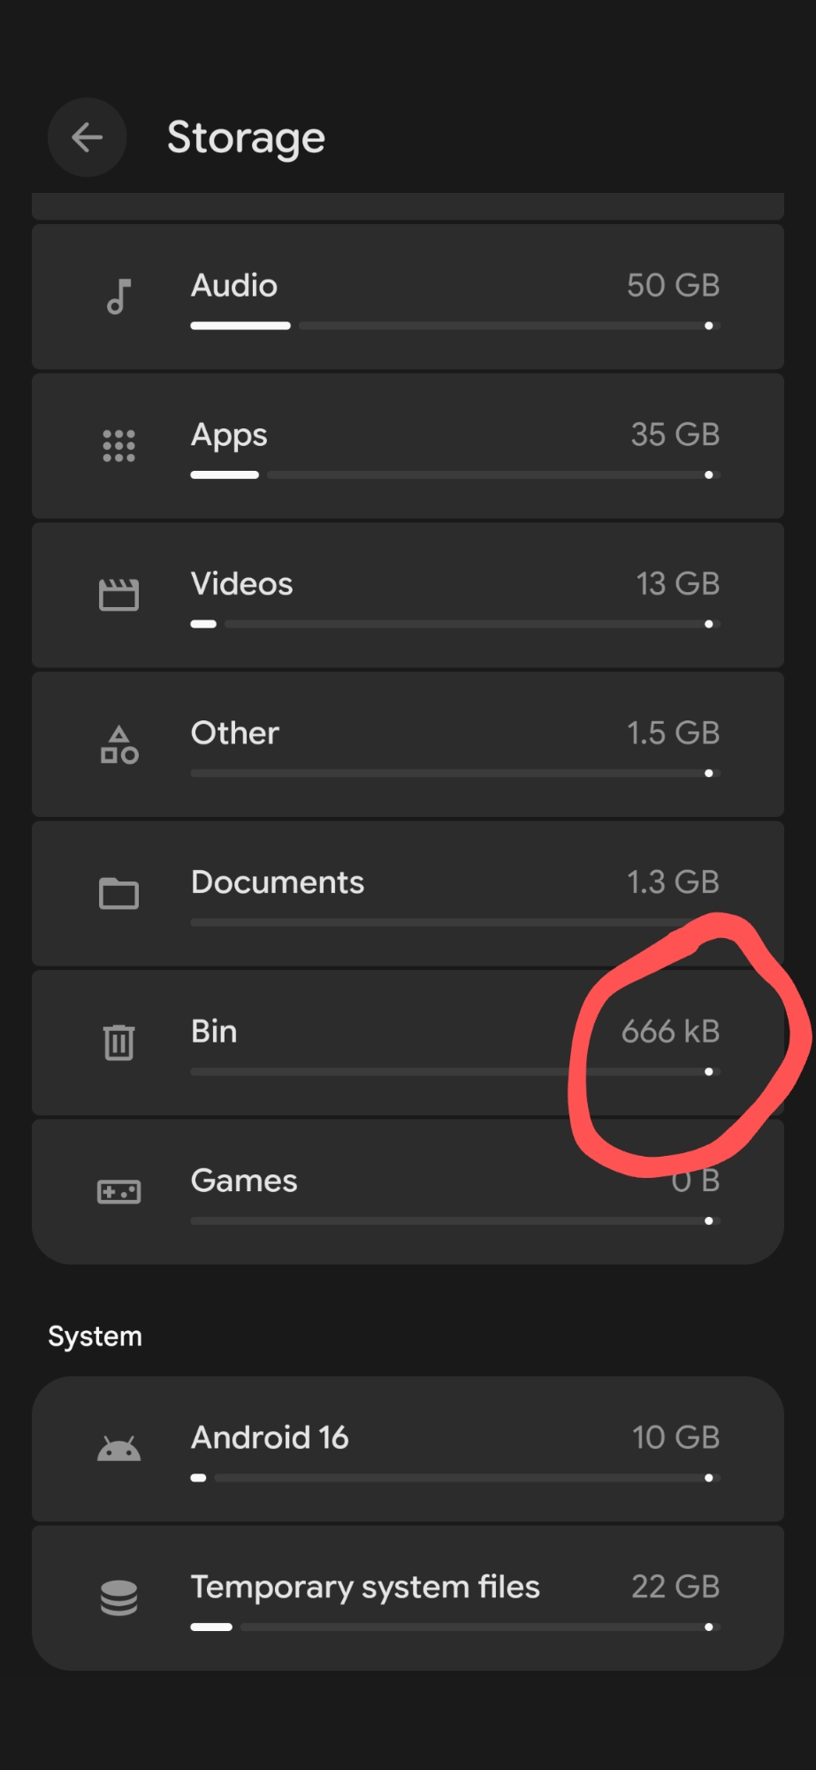Tap the back arrow button
Viewport: 816px width, 1770px height.
pyautogui.click(x=87, y=137)
